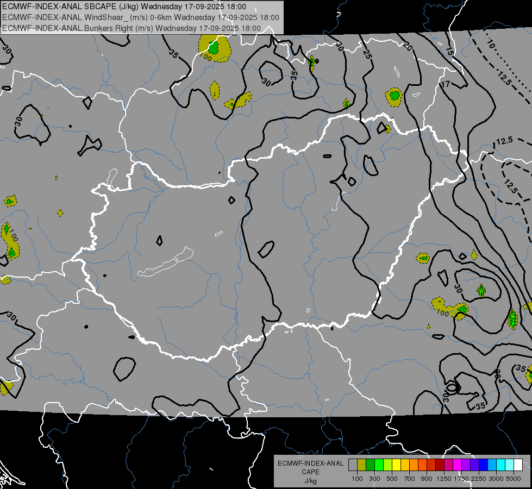Viewport: 532px width, 489px height.
Task: Select the gray swatch at legend start
Action: [353, 465]
